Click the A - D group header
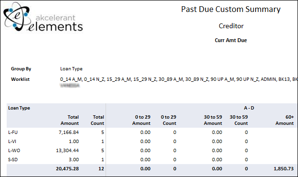This screenshot has height=177, width=298. 249,108
